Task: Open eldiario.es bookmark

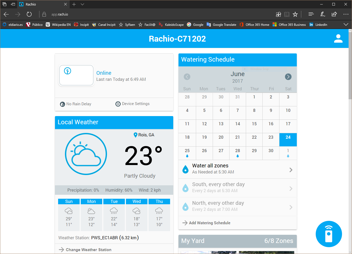Action: [12, 24]
